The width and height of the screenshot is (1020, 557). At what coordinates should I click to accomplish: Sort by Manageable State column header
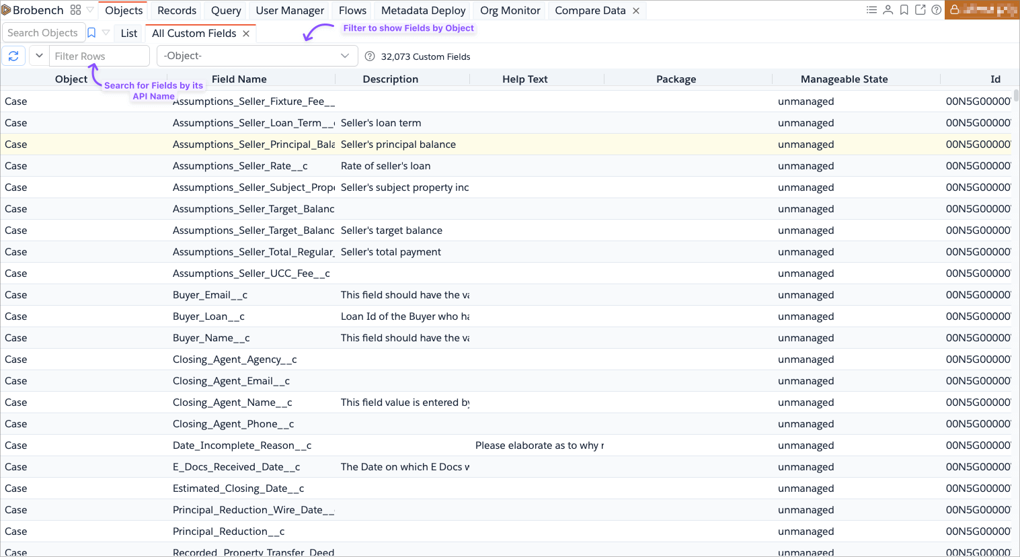(x=844, y=79)
